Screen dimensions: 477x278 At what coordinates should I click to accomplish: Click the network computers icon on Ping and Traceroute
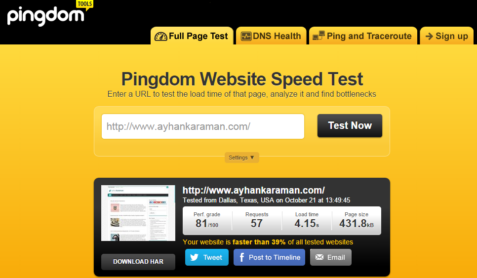(x=318, y=36)
